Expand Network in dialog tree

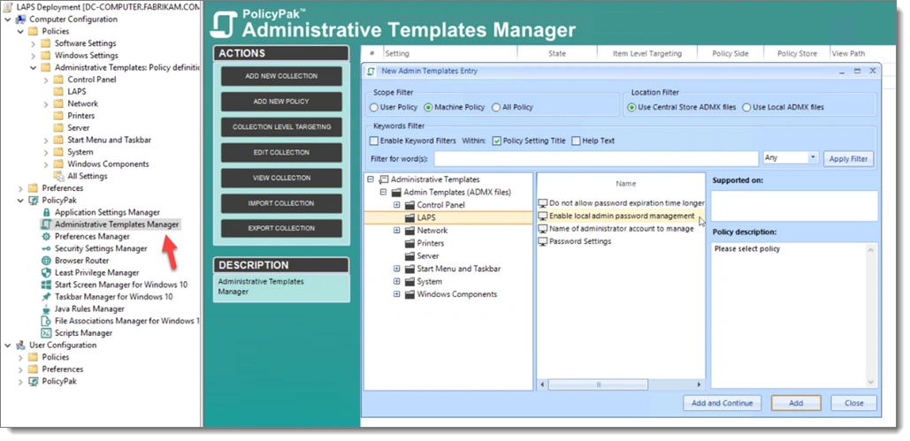(397, 231)
